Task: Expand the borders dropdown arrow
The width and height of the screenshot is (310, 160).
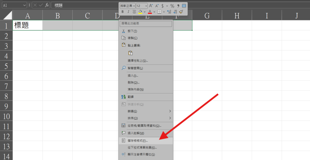Action: [x=164, y=12]
